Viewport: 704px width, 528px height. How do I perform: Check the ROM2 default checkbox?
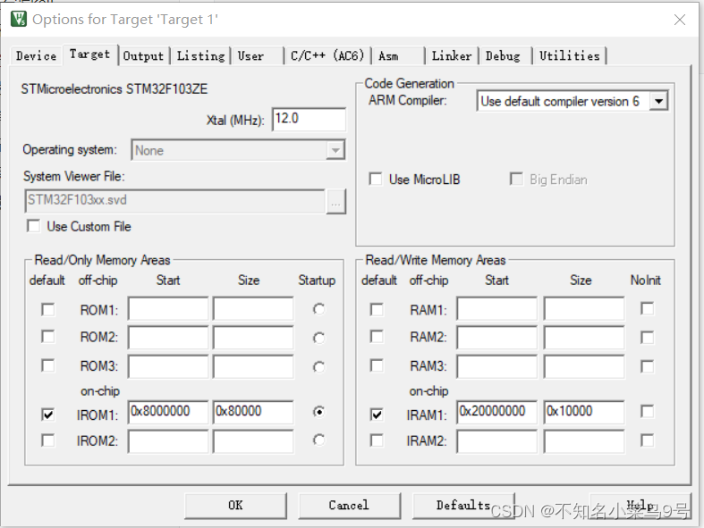(x=47, y=337)
